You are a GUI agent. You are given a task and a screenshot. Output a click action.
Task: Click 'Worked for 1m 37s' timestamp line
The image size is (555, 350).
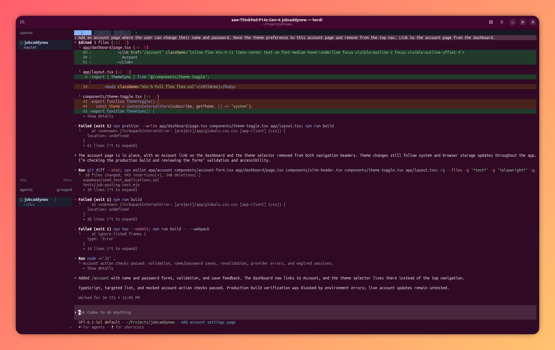pos(109,298)
